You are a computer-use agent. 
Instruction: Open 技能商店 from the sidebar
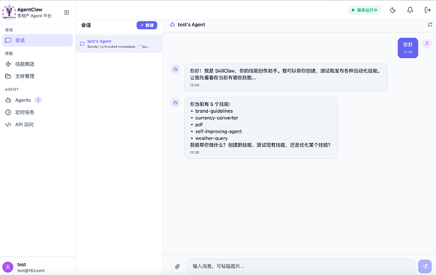coord(37,64)
